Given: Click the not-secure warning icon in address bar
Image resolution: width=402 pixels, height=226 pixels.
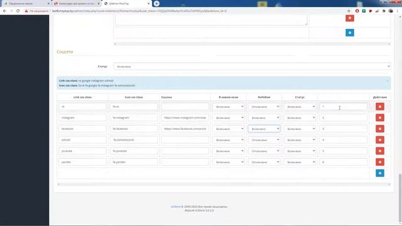Looking at the screenshot, I should click(26, 11).
